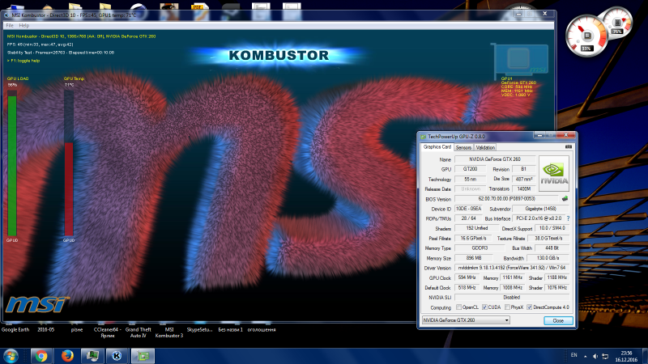Click the Bus Interface question mark icon
Viewport: 648px width, 364px height.
point(567,218)
